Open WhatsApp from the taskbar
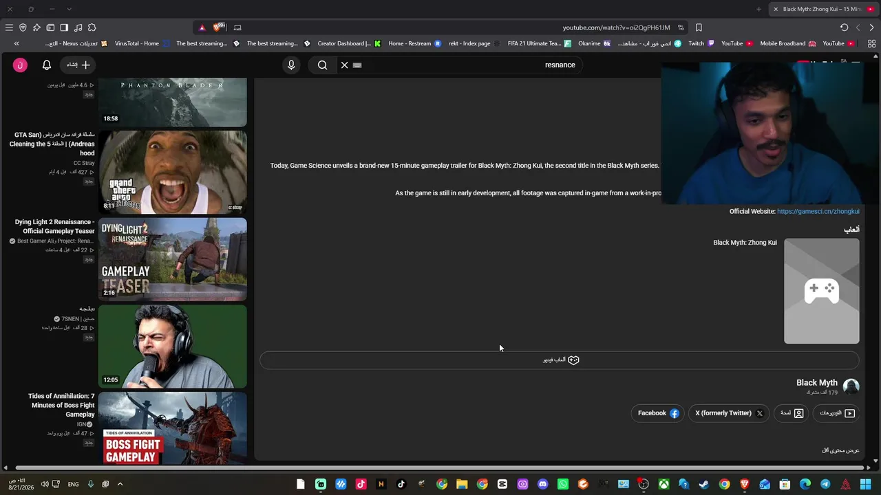 point(563,484)
